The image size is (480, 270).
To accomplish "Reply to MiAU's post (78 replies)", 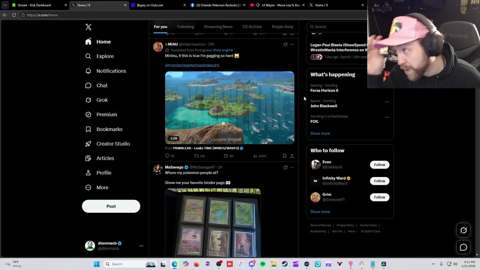I will coord(169,156).
